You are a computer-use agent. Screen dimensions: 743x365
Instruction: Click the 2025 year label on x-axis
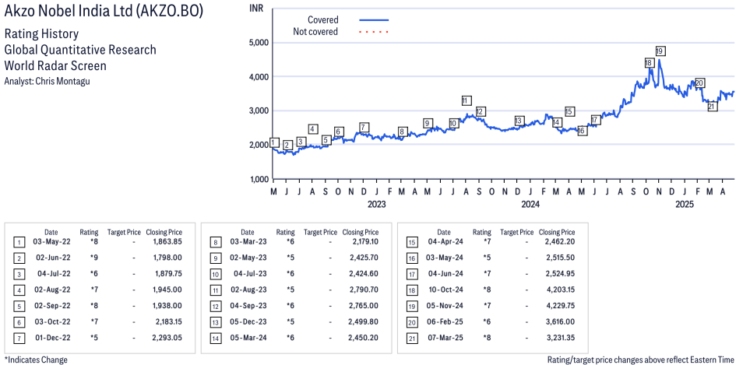[x=685, y=205]
